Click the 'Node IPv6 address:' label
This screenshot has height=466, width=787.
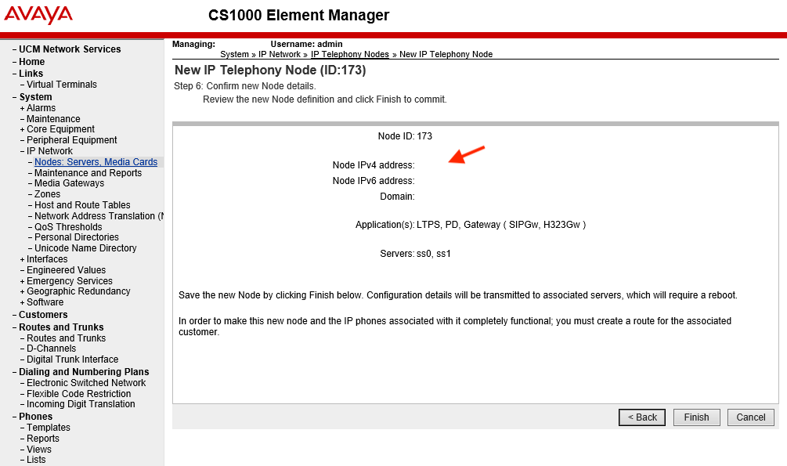pos(374,181)
